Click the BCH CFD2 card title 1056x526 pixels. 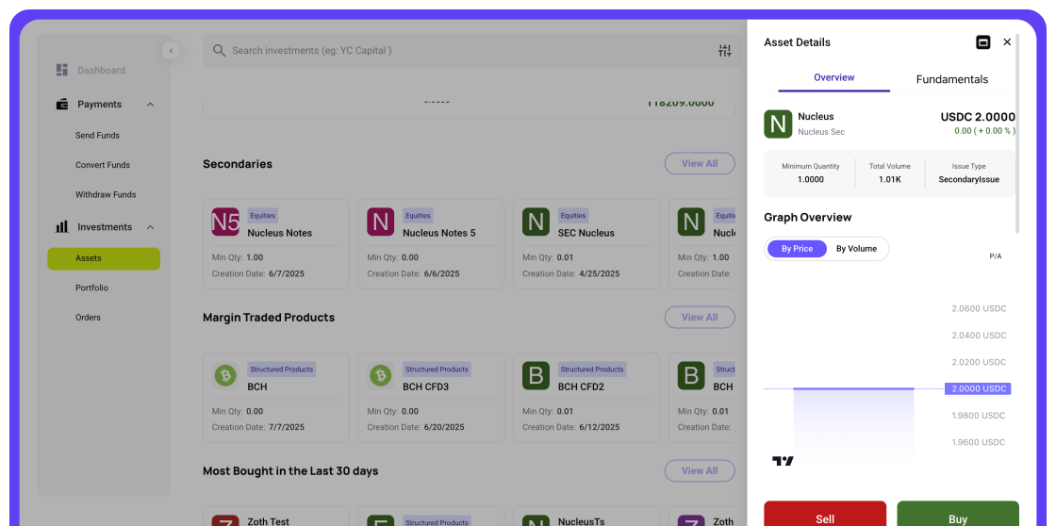point(581,387)
